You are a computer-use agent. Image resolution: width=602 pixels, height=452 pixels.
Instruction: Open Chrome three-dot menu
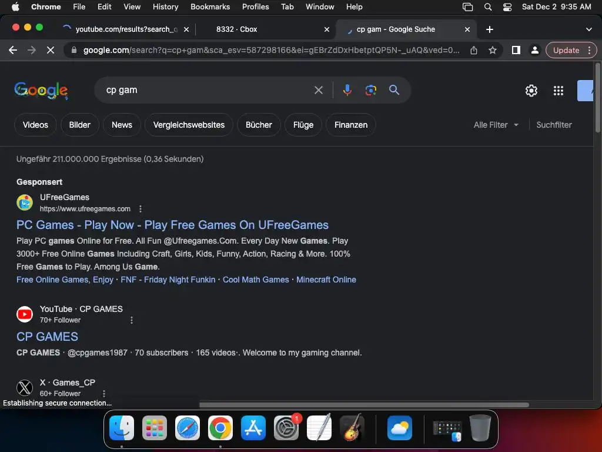tap(589, 50)
